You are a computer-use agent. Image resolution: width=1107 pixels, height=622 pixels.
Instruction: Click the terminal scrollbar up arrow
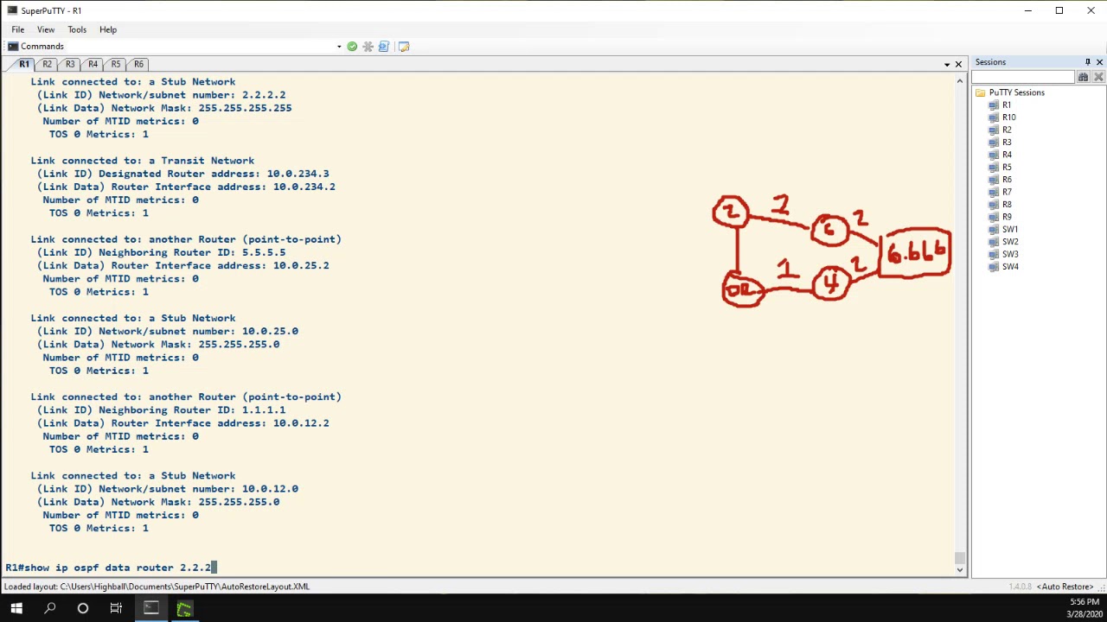click(959, 80)
